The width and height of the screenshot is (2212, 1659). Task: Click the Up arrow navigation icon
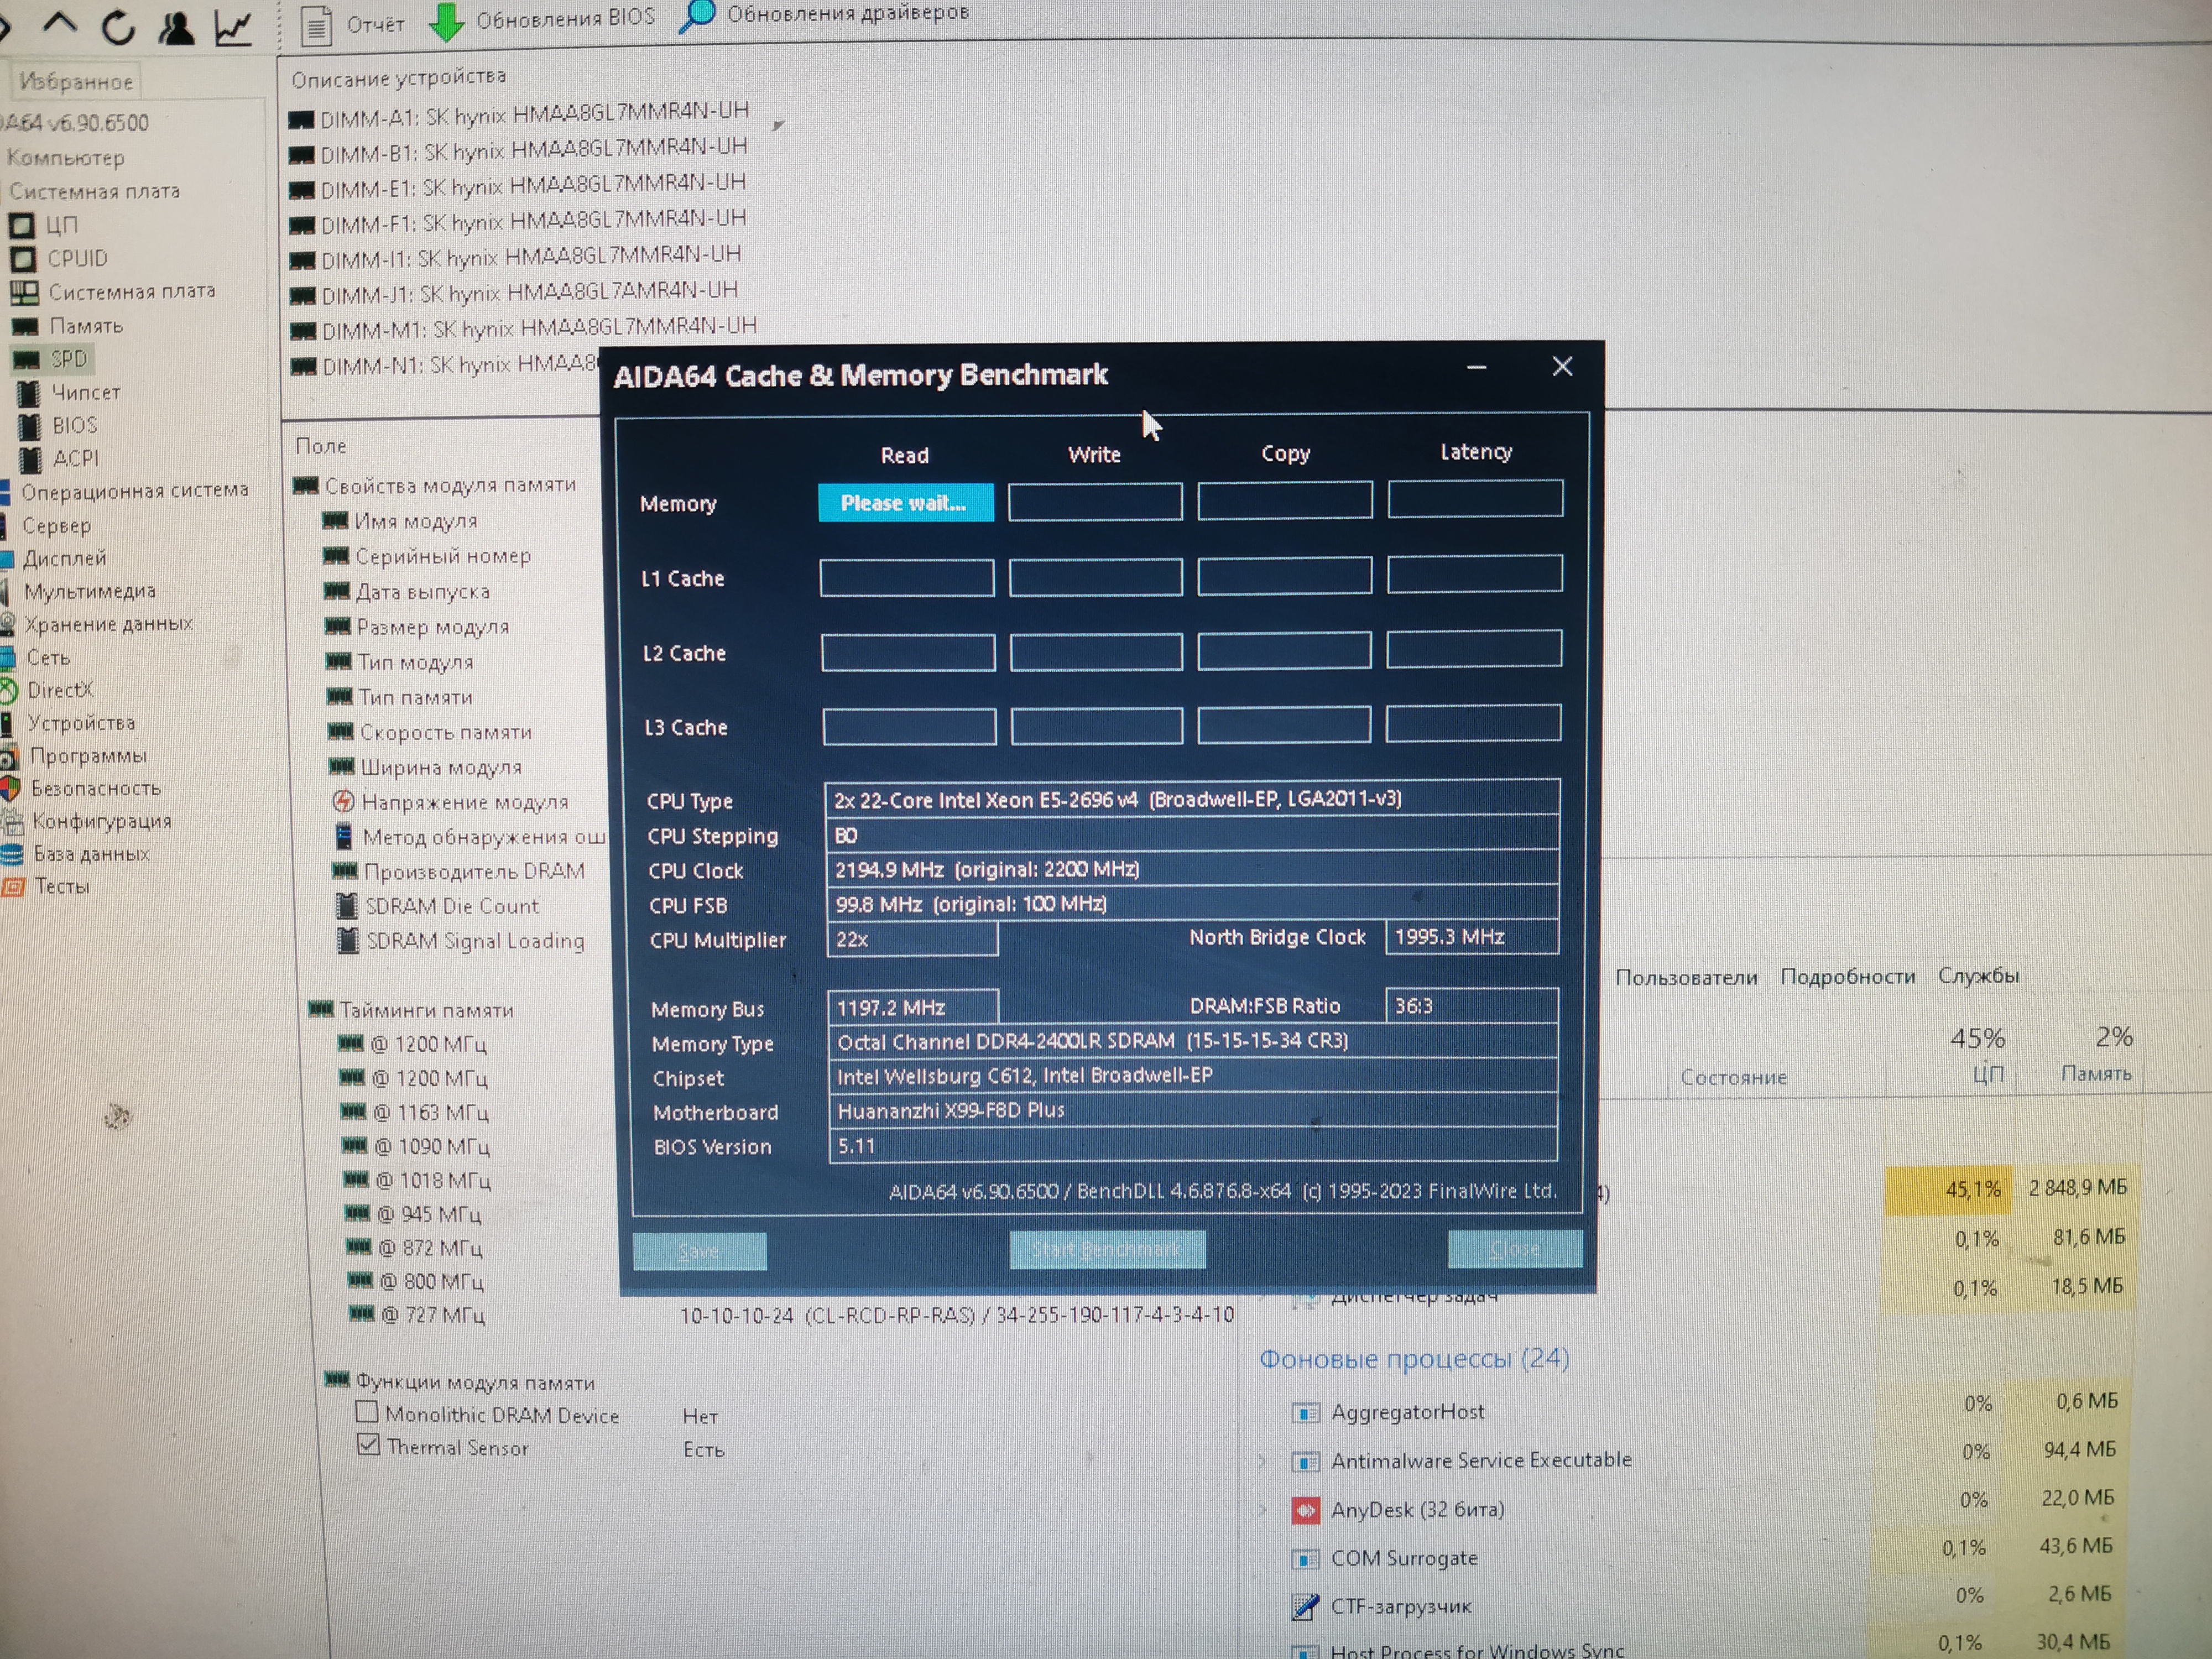tap(61, 24)
